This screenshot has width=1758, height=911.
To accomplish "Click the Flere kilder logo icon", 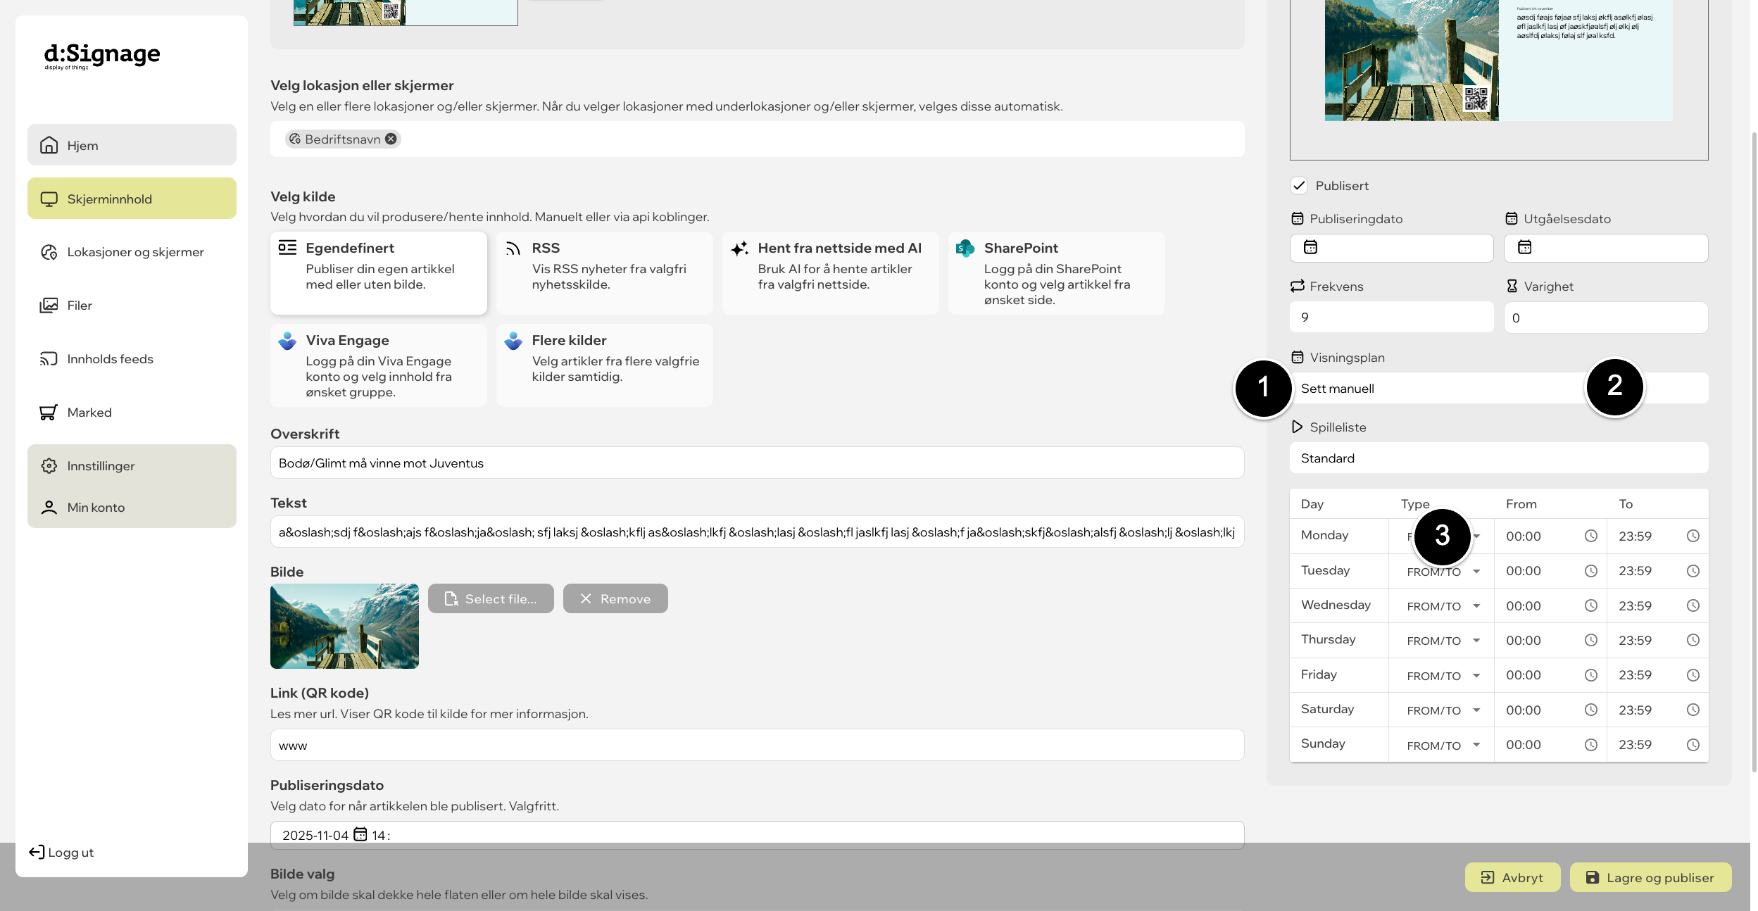I will (x=513, y=341).
